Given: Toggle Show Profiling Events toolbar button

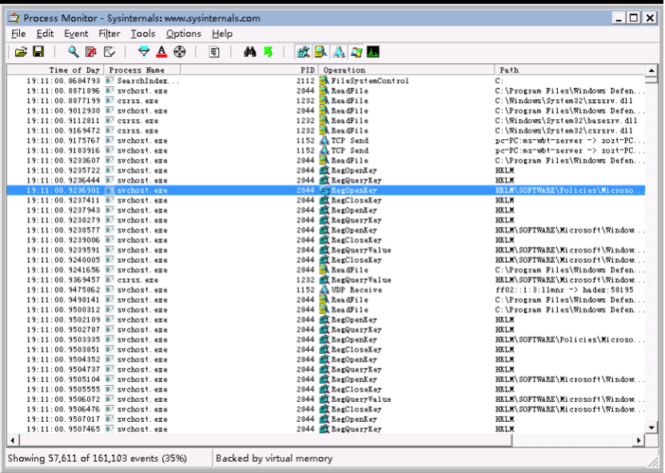Looking at the screenshot, I should (373, 52).
